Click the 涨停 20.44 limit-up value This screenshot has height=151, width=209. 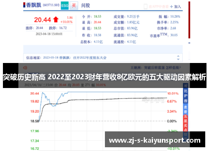[x=39, y=28]
